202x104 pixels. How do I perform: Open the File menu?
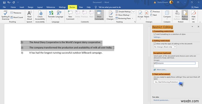click(4, 7)
